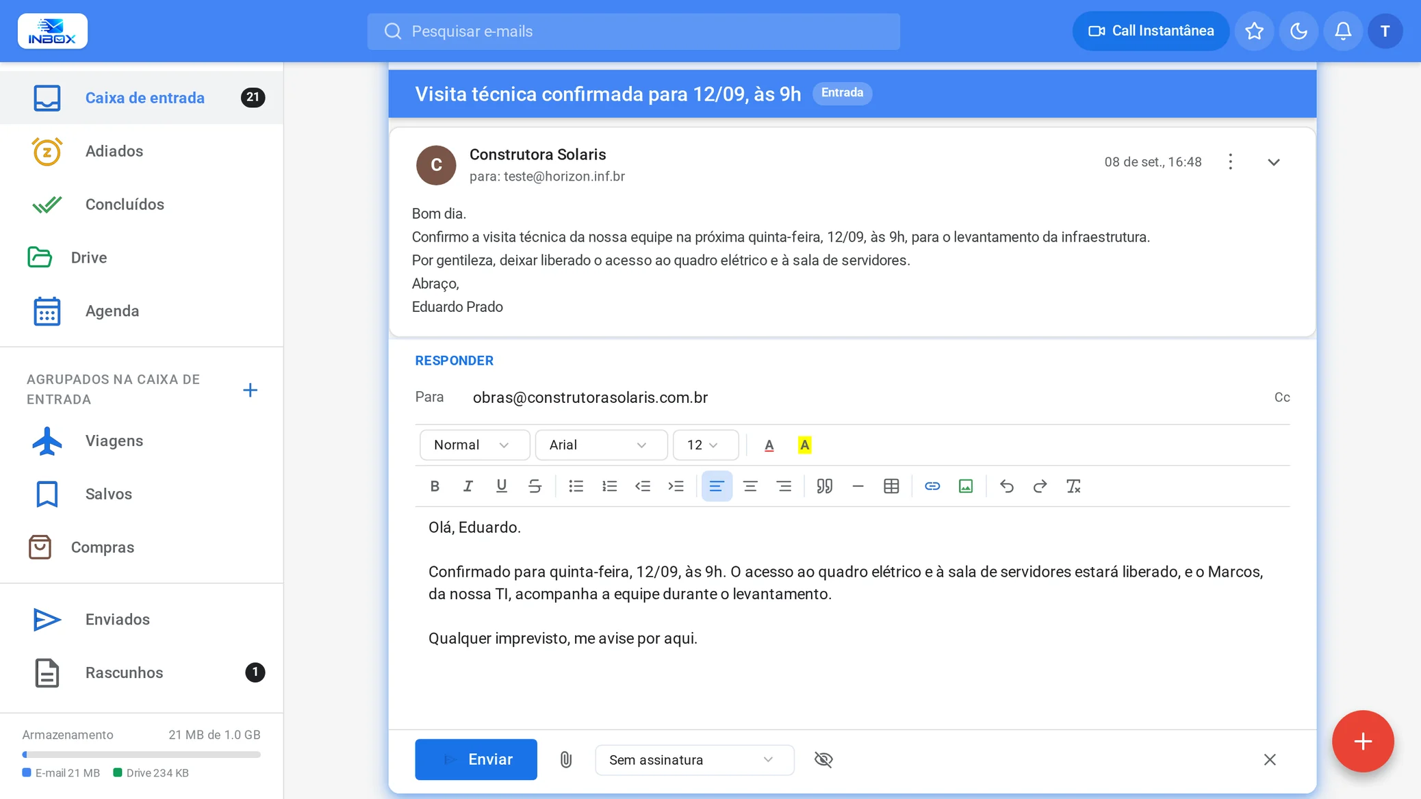The height and width of the screenshot is (799, 1421).
Task: Undo the last edit
Action: 1007,486
